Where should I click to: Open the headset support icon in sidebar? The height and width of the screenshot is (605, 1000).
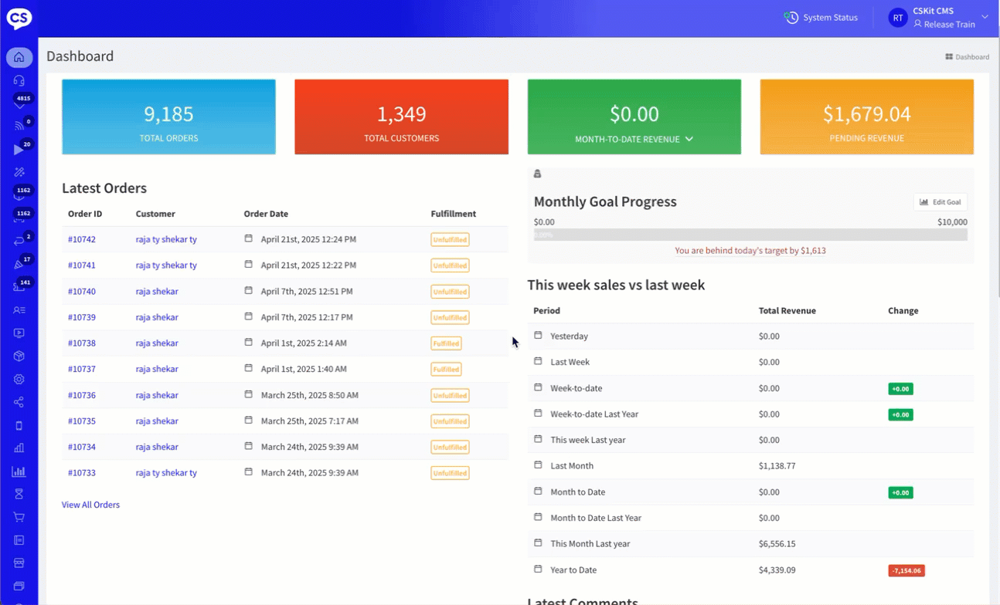point(19,80)
